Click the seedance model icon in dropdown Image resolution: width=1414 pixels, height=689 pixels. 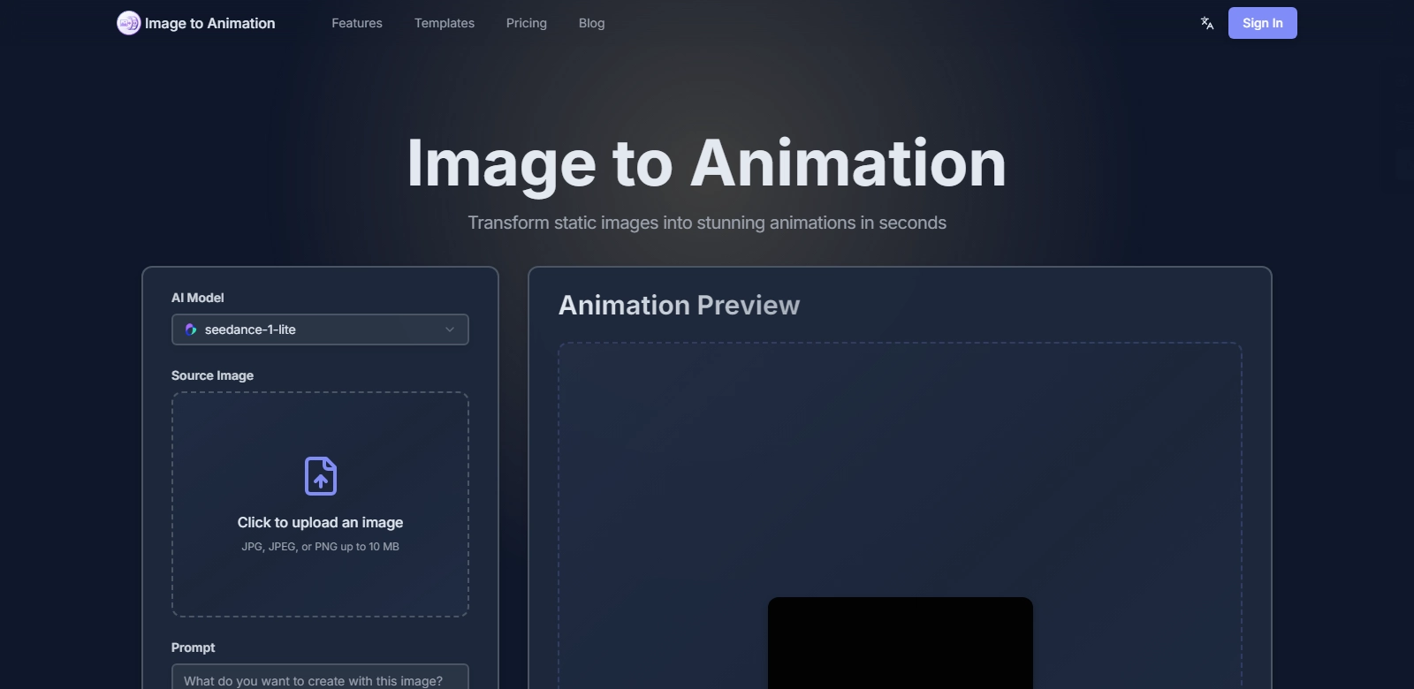tap(190, 329)
